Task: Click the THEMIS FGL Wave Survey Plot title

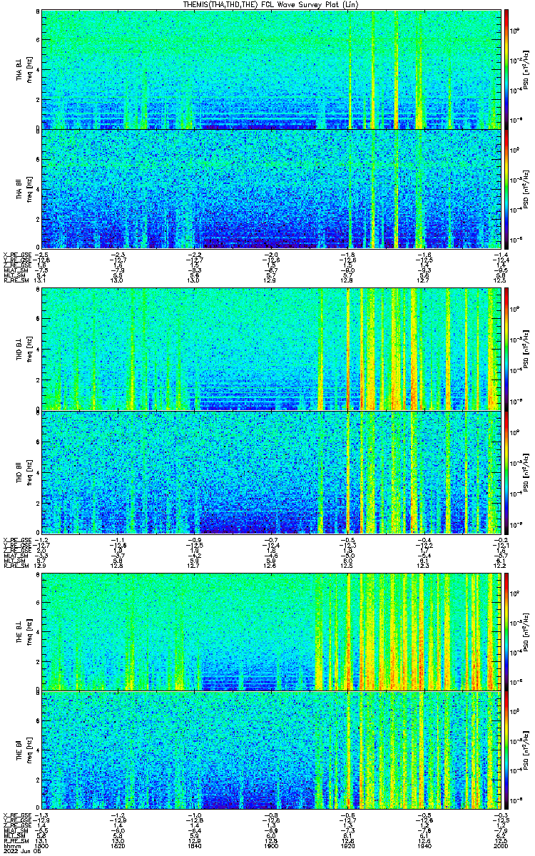Action: (272, 4)
